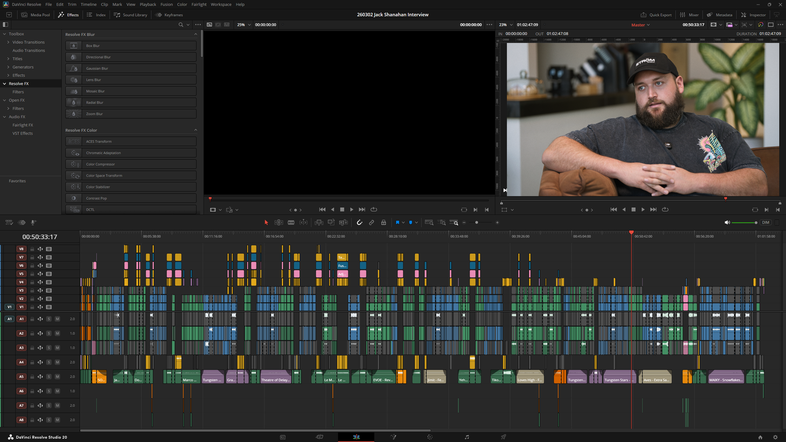
Task: Open the Master timeline dropdown
Action: tap(640, 24)
